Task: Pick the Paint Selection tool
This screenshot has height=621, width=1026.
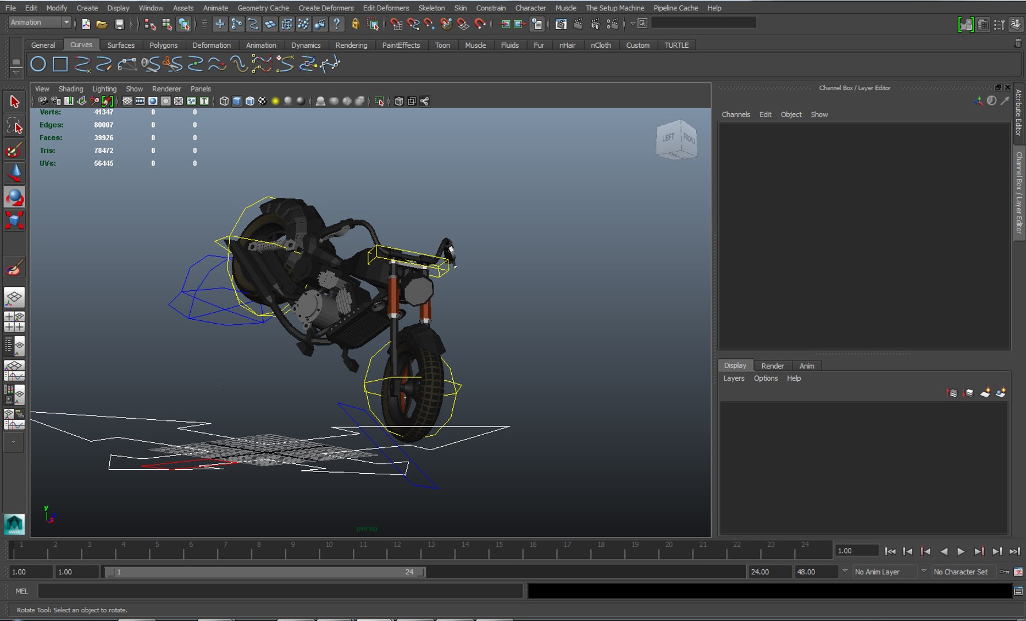Action: (x=14, y=149)
